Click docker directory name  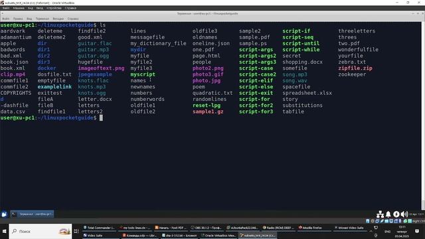tap(46, 68)
